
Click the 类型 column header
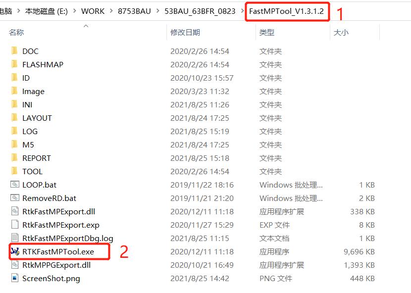(x=265, y=32)
